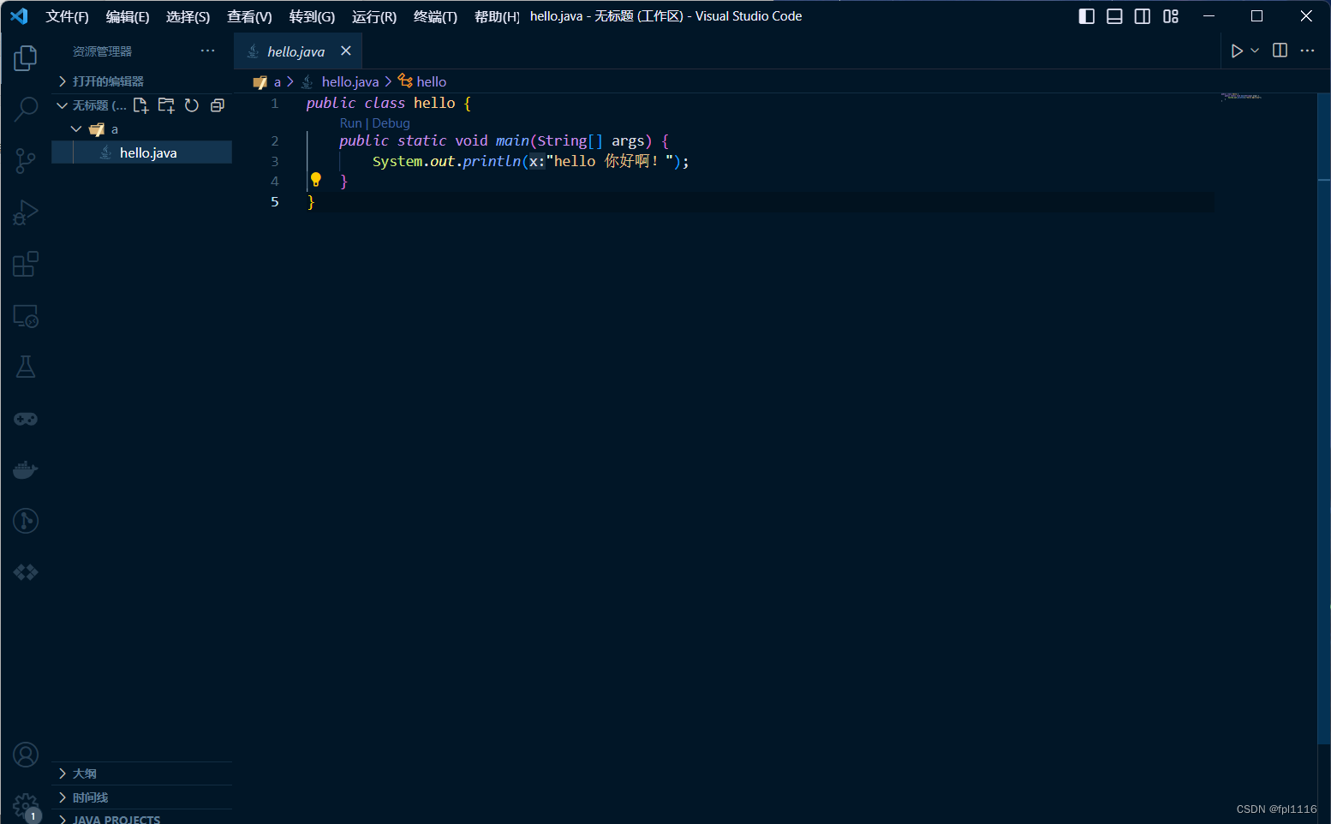The width and height of the screenshot is (1331, 824).
Task: Open the Run and Debug panel
Action: [x=25, y=212]
